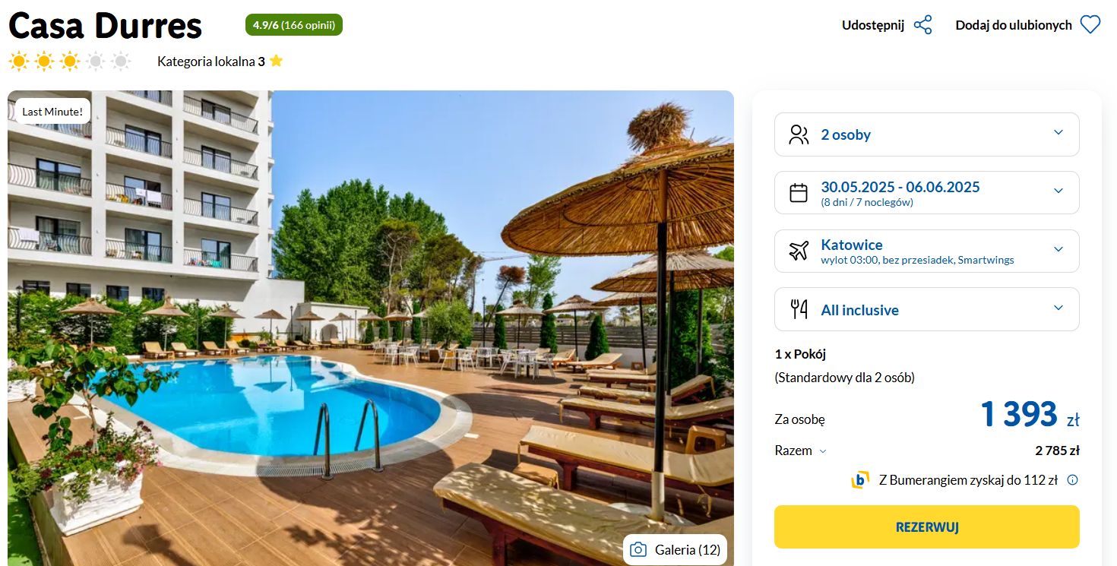Click the calendar icon in date field
This screenshot has width=1117, height=566.
point(799,193)
